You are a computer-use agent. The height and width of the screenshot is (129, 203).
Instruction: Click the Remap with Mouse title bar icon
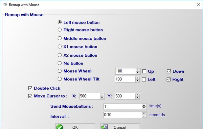5,5
